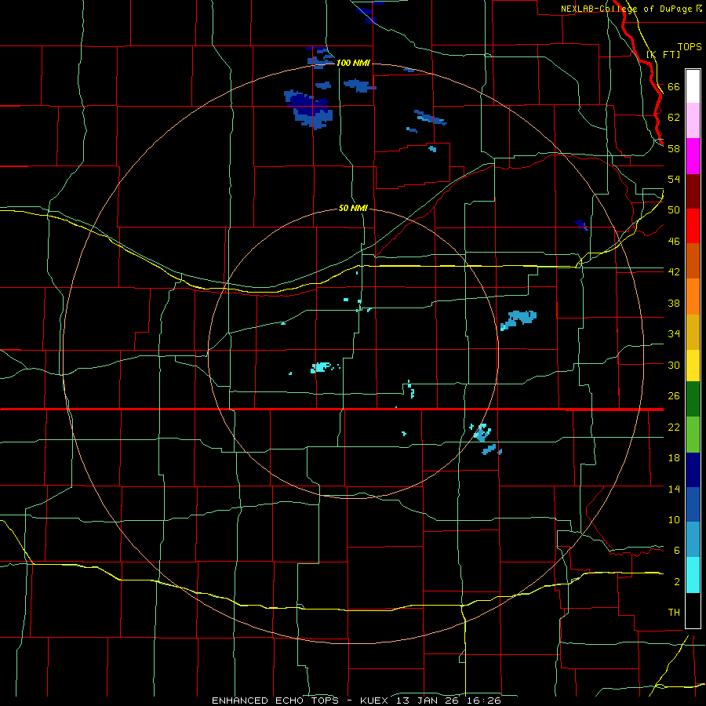Click the gold legend color band
This screenshot has width=706, height=706.
[x=693, y=332]
